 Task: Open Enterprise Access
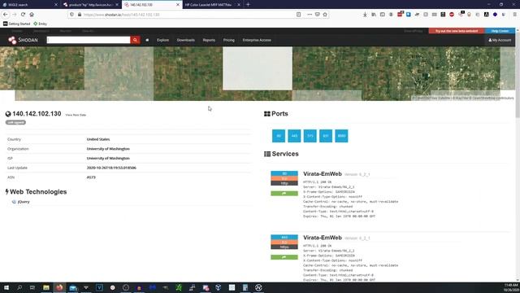click(257, 40)
